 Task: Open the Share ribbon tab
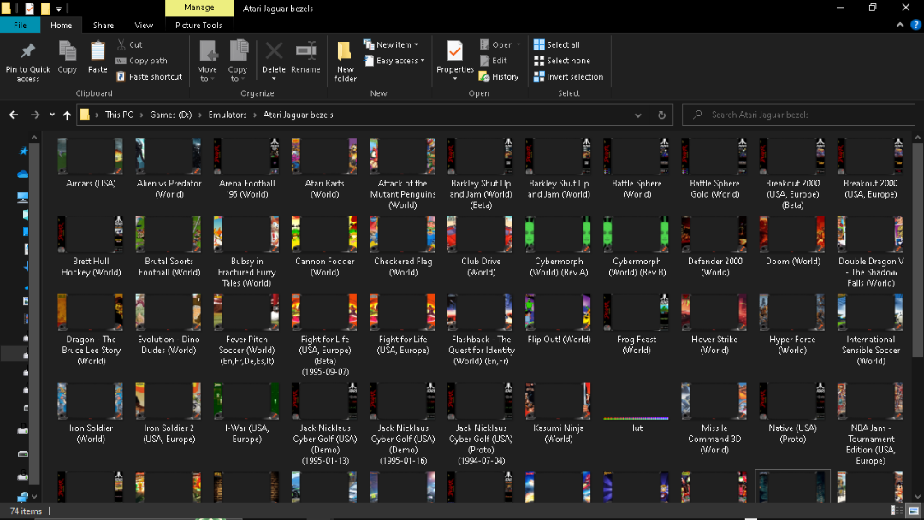tap(104, 26)
